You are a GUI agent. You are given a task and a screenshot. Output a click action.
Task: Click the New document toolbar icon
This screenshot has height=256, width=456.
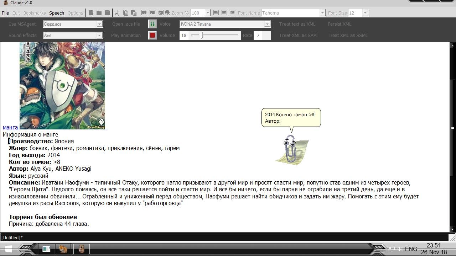91,13
